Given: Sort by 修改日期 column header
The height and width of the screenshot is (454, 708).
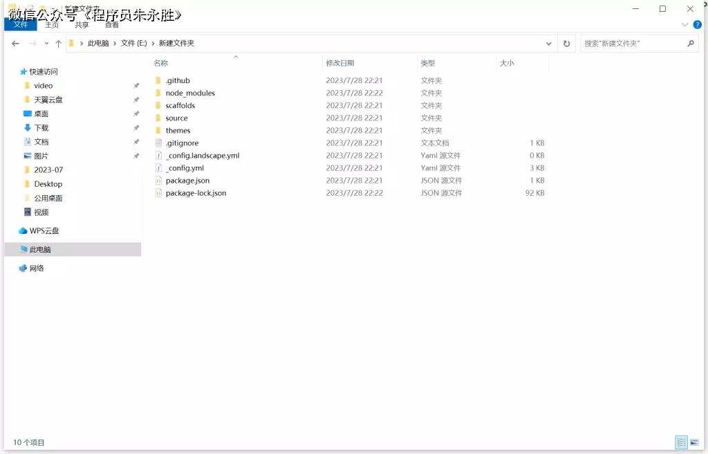Looking at the screenshot, I should click(x=340, y=63).
